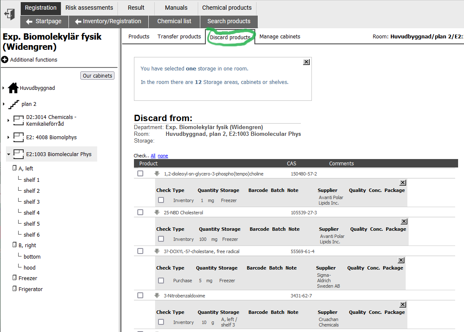Tick the 100 mg Freezer Inventory item checkbox
Image resolution: width=464 pixels, height=332 pixels.
pyautogui.click(x=161, y=239)
